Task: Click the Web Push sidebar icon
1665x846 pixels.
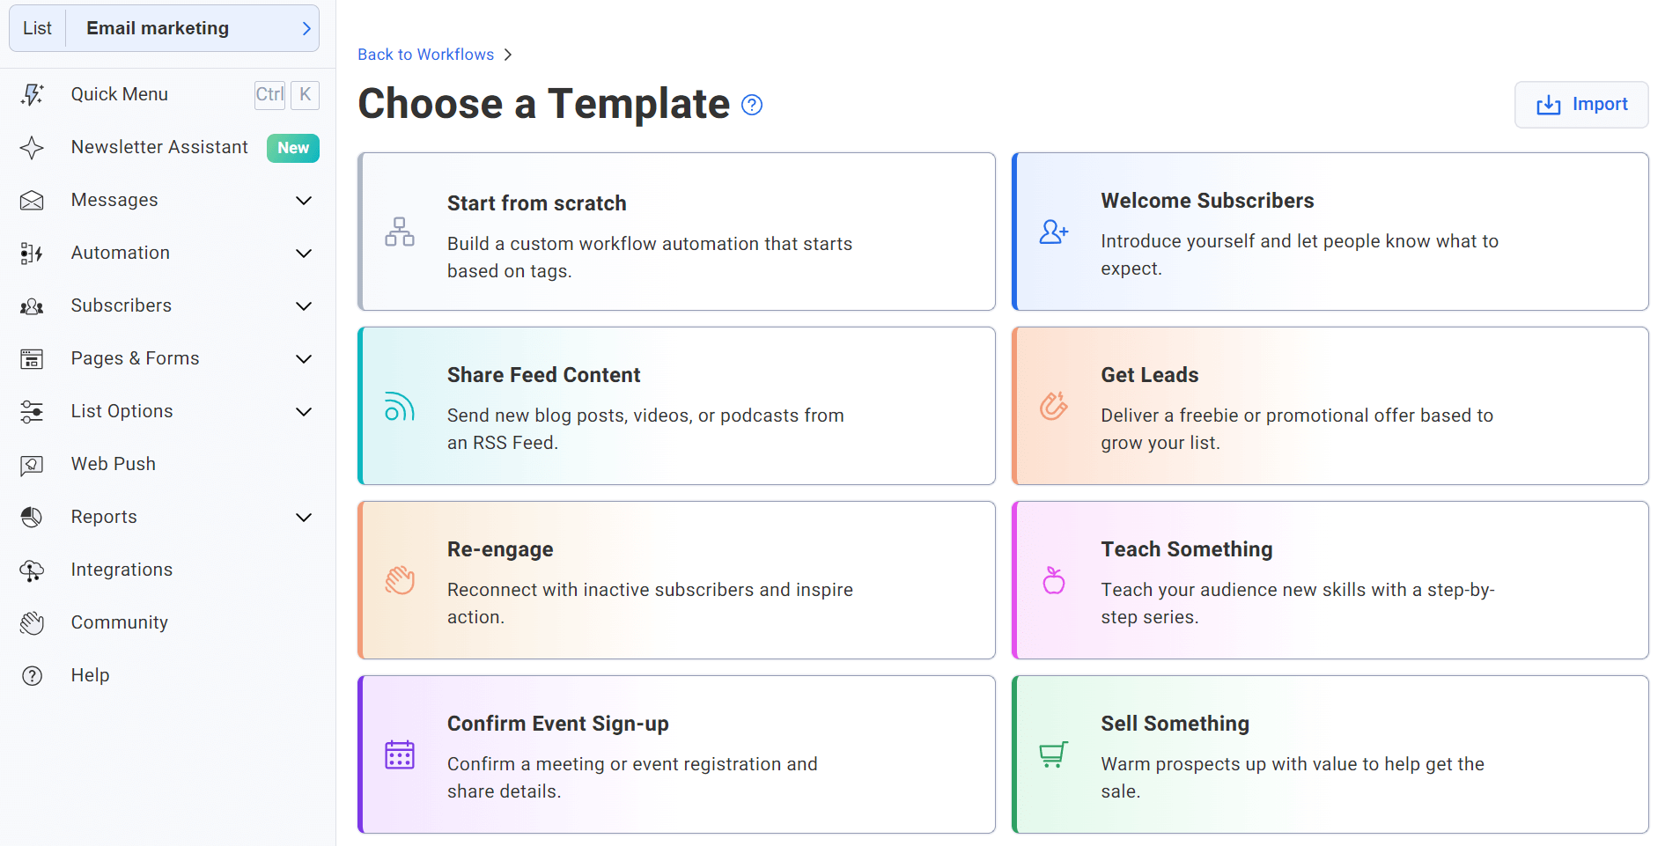Action: [32, 464]
